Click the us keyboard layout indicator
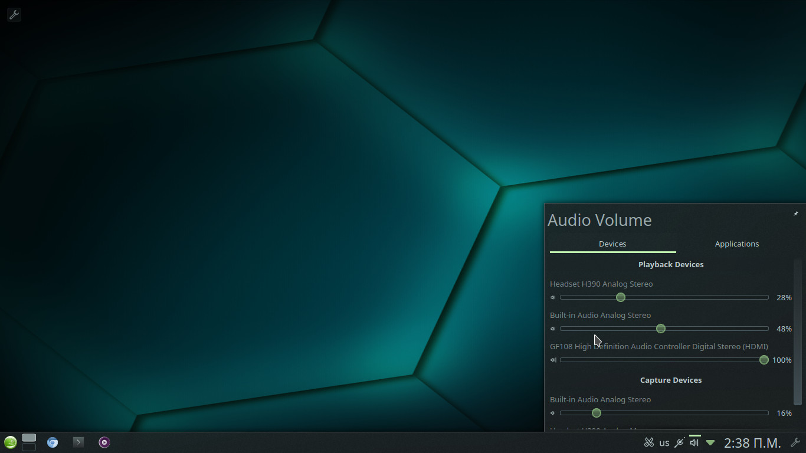806x453 pixels. 664,443
